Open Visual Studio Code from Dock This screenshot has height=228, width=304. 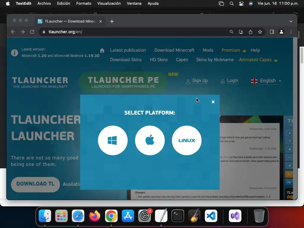[x=211, y=216]
